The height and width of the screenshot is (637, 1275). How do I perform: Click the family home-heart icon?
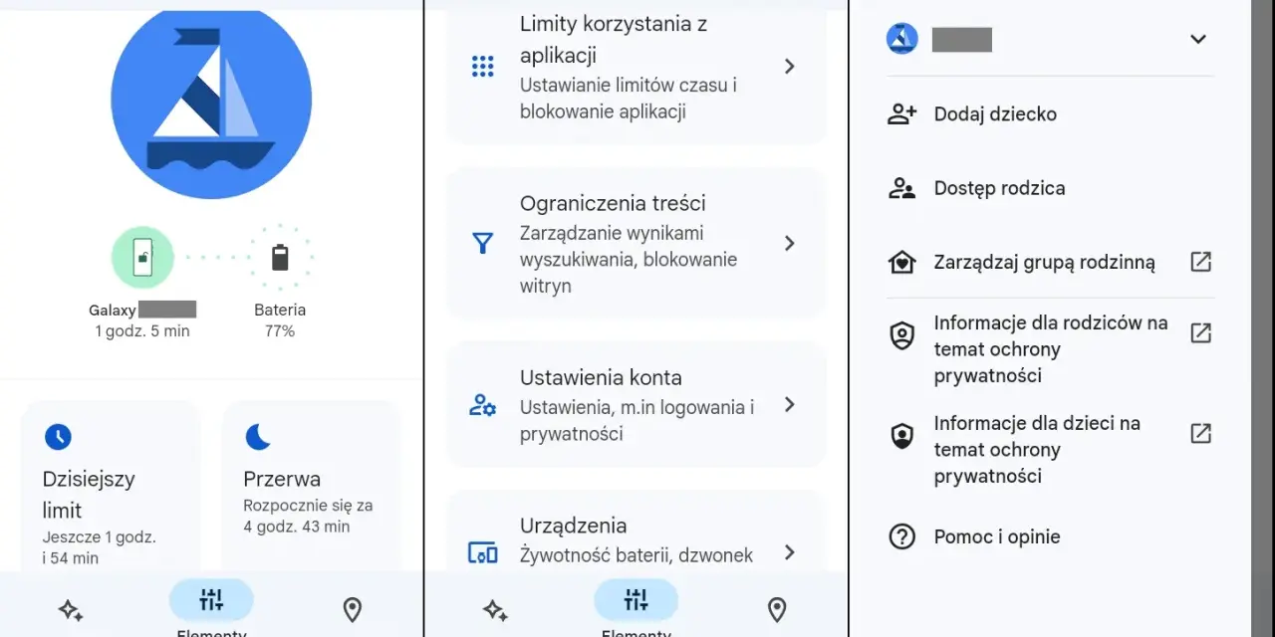coord(901,262)
